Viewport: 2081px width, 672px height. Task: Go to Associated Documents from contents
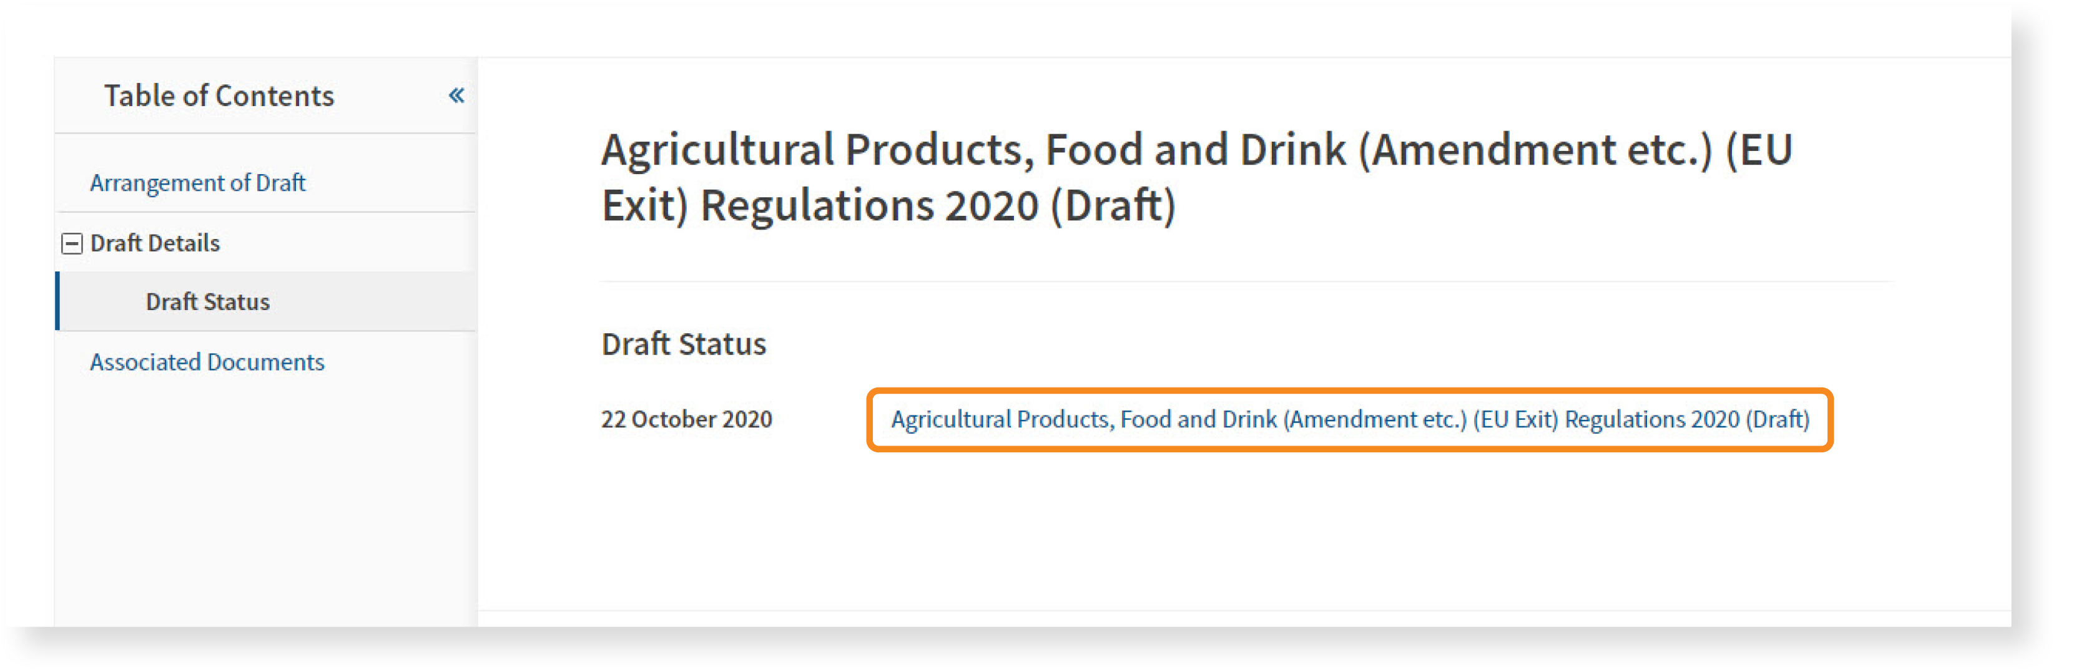coord(207,362)
